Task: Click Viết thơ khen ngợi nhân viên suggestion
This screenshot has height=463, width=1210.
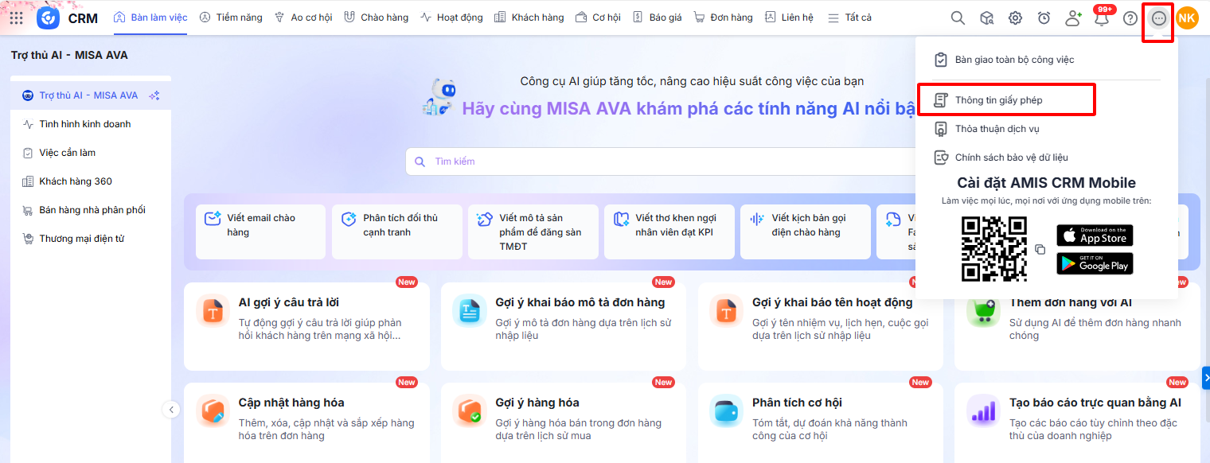Action: pyautogui.click(x=669, y=231)
